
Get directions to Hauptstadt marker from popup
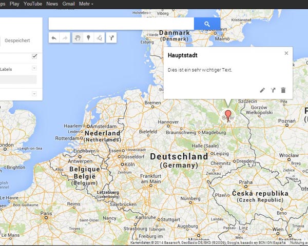click(x=273, y=90)
